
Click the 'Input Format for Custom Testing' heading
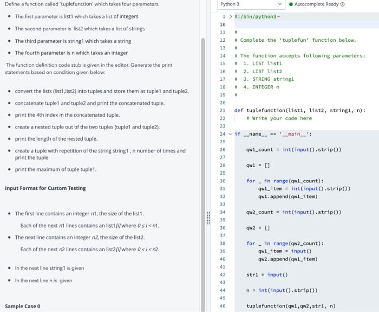[45, 188]
